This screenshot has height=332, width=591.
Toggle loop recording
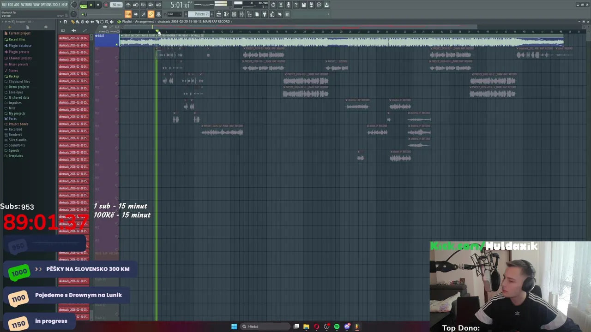158,5
